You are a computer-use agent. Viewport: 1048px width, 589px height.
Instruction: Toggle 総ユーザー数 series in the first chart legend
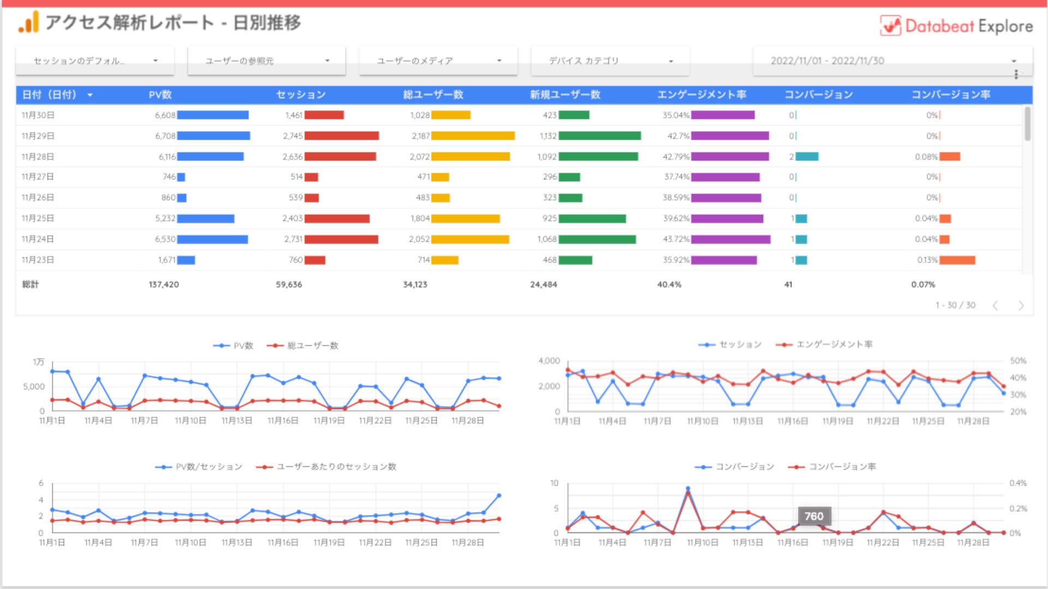point(312,346)
